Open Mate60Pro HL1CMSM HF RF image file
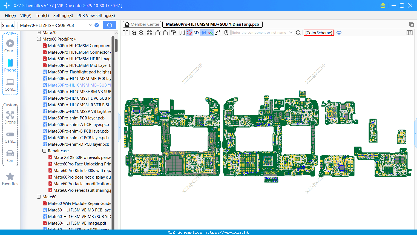This screenshot has height=235, width=417. coord(77,59)
